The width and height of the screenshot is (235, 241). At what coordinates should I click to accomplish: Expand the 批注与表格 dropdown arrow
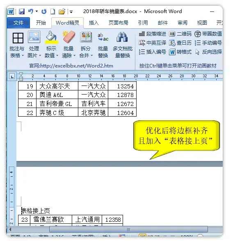[23, 55]
